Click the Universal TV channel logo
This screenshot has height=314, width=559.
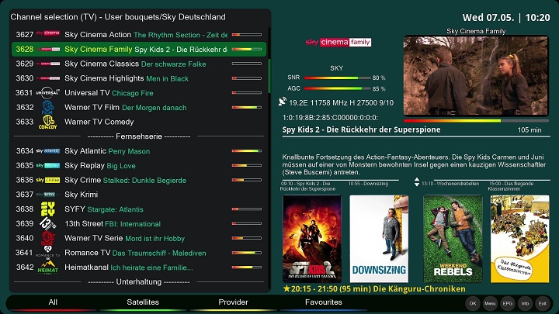48,93
